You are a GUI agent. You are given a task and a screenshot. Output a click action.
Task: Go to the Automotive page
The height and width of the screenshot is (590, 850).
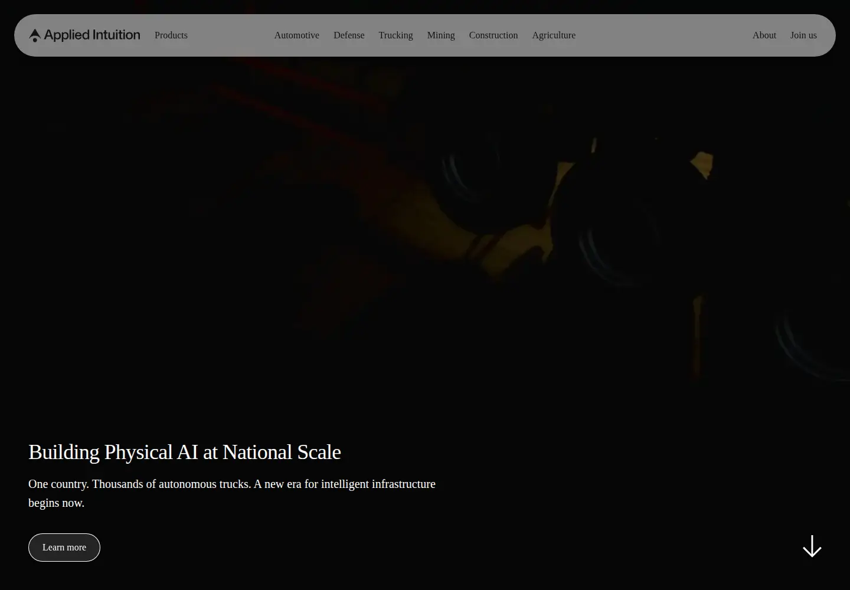point(297,35)
